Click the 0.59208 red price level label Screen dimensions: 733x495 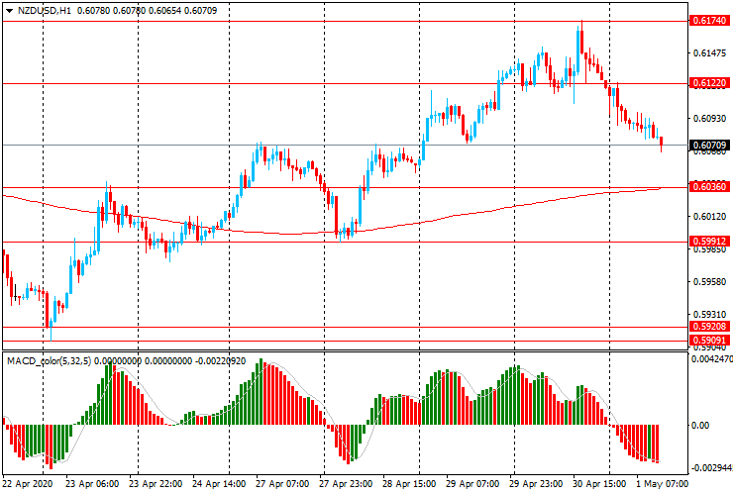pos(709,326)
